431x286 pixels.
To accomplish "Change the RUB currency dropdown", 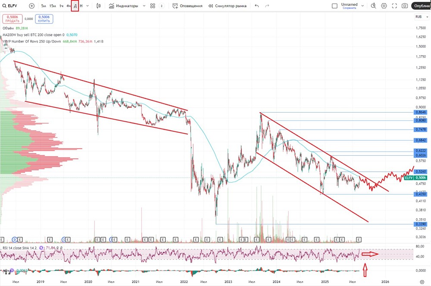I will [422, 17].
